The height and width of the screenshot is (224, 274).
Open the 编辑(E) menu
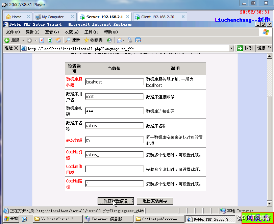point(32,32)
